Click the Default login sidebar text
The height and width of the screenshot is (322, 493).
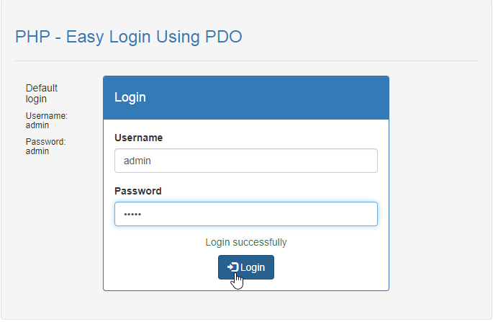click(42, 94)
